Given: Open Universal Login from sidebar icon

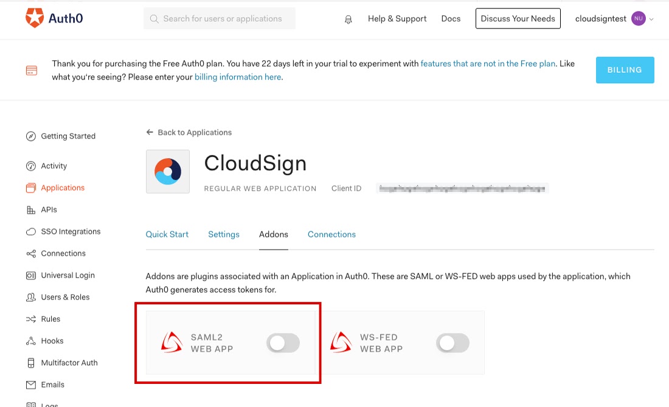Looking at the screenshot, I should (31, 276).
